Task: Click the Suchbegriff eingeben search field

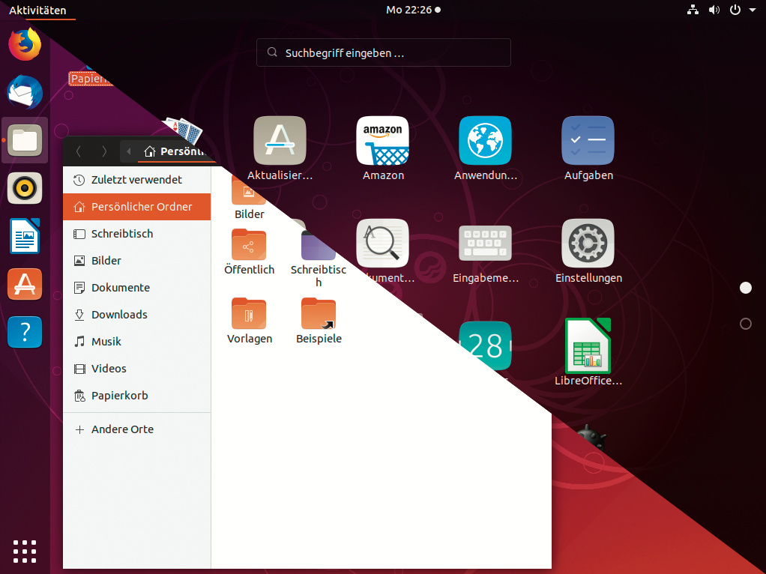Action: [x=384, y=52]
